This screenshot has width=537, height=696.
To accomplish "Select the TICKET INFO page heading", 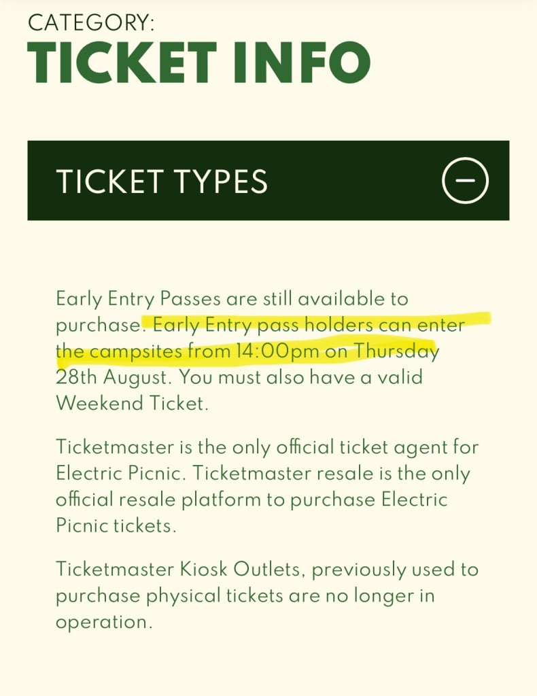I will [198, 63].
